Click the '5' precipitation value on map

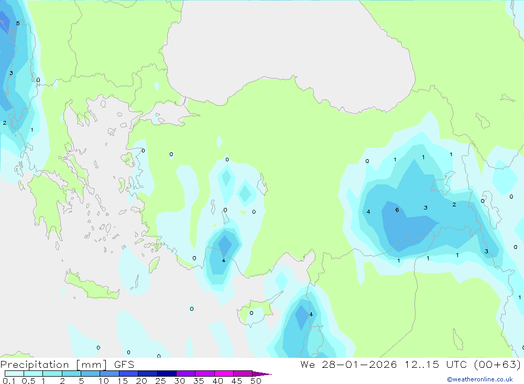[x=18, y=24]
